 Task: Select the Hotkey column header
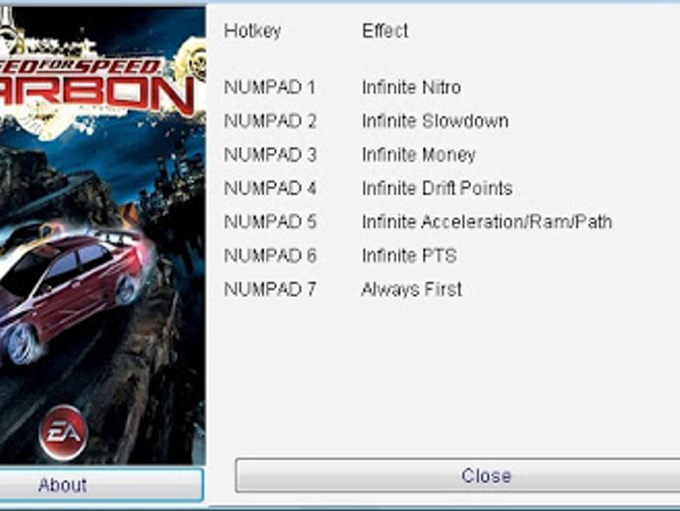(x=252, y=31)
